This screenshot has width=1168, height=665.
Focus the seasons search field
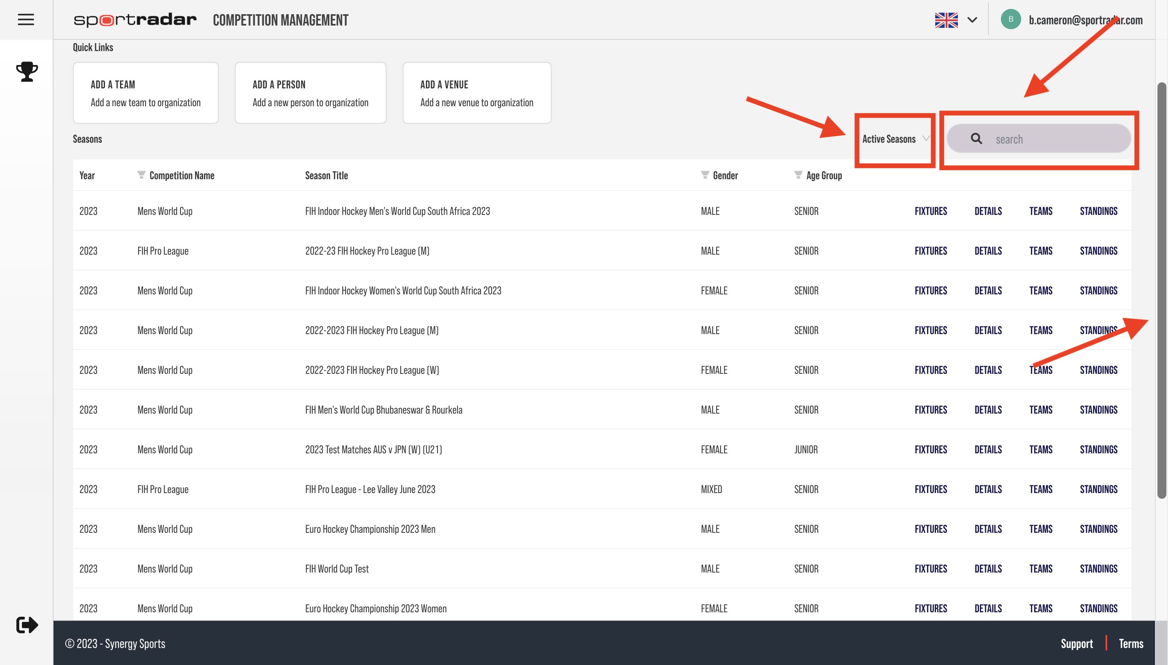click(x=1039, y=139)
